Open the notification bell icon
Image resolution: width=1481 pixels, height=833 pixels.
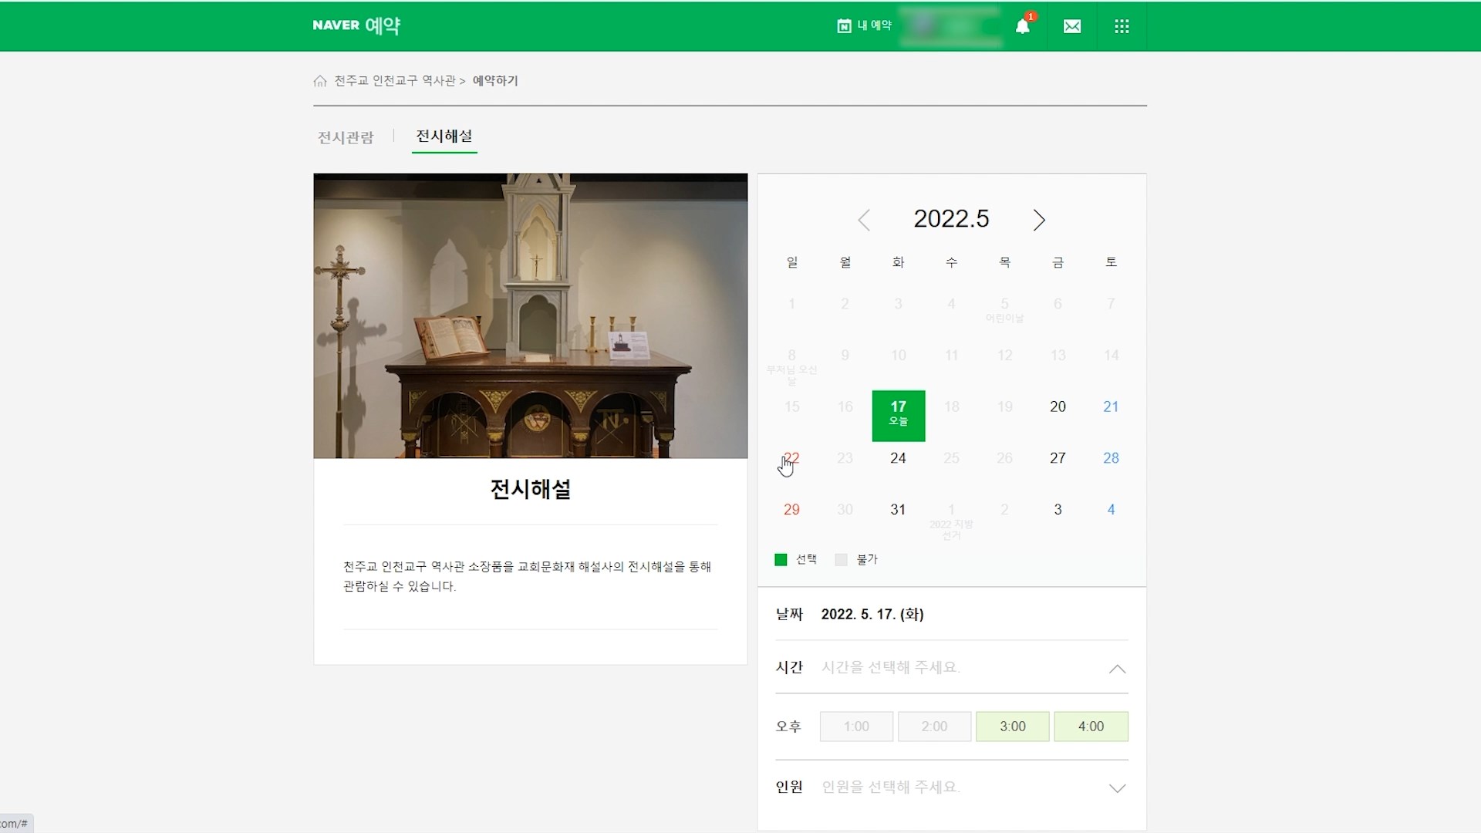click(1022, 26)
